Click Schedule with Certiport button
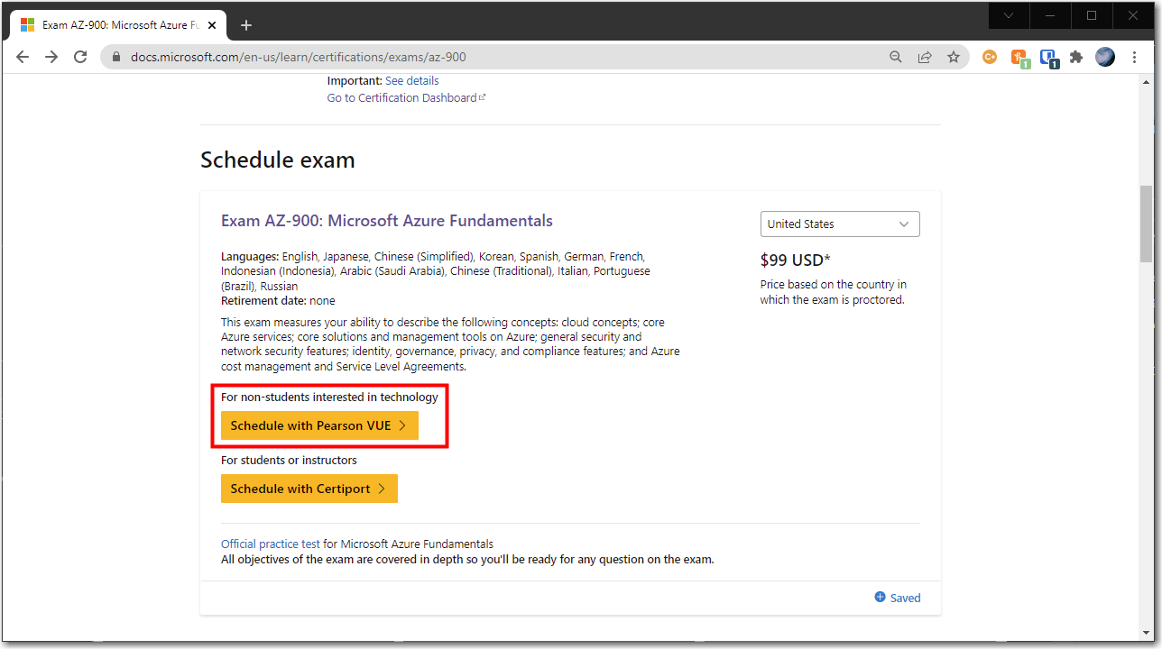Screen dimensions: 1162x649 309,489
